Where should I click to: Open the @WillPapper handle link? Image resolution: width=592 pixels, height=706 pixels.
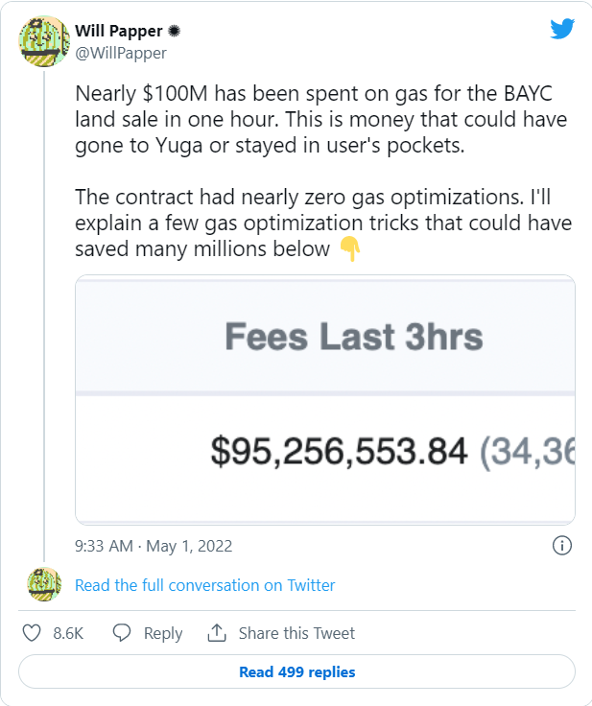tap(120, 53)
